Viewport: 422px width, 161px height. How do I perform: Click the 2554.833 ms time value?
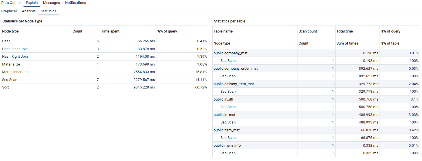coord(144,72)
